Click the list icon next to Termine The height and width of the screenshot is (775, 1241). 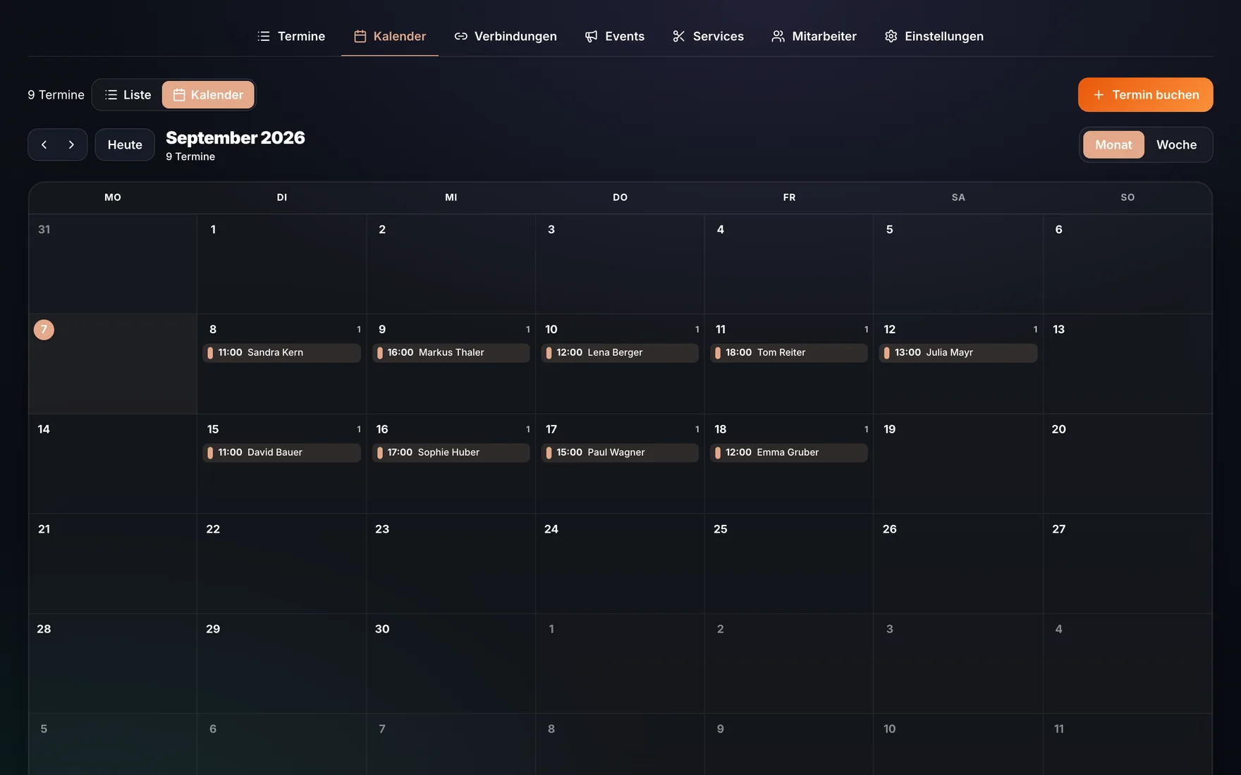point(264,36)
